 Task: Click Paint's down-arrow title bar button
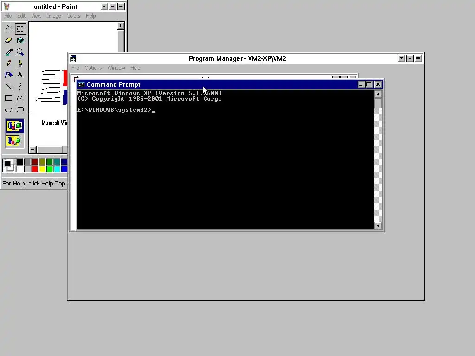click(104, 6)
